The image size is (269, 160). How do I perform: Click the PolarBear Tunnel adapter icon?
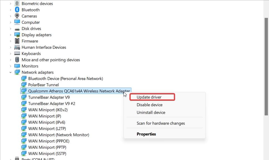24,85
